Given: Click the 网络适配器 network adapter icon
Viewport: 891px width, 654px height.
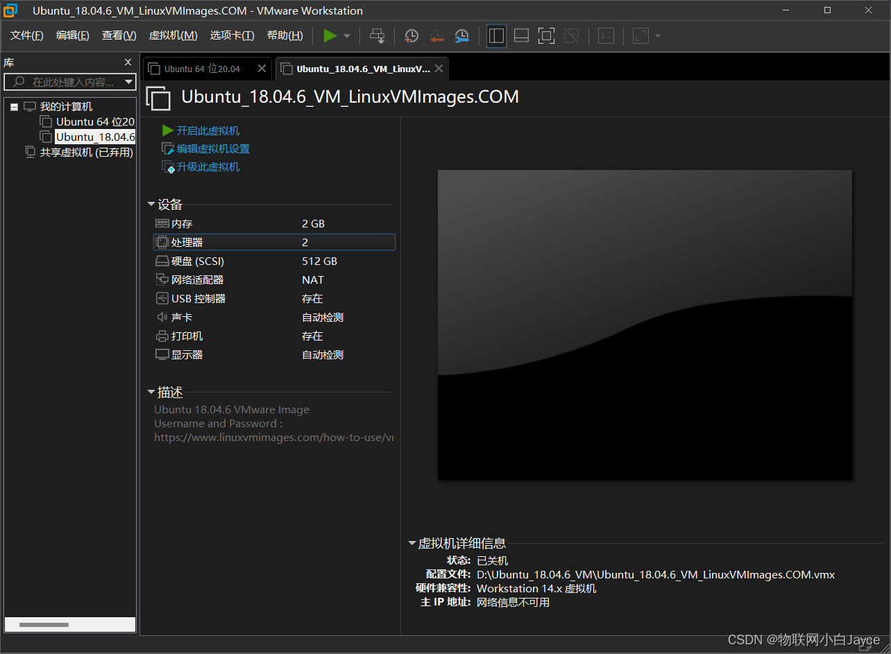Looking at the screenshot, I should (162, 279).
